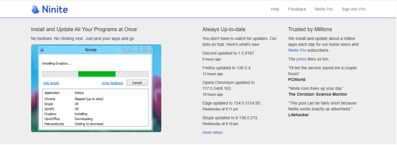Click the 'Skipped (up to date)' status
The height and width of the screenshot is (145, 397).
[x=89, y=99]
